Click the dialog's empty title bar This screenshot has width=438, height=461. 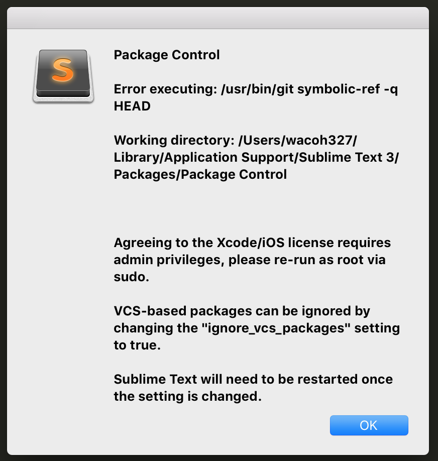pos(218,19)
